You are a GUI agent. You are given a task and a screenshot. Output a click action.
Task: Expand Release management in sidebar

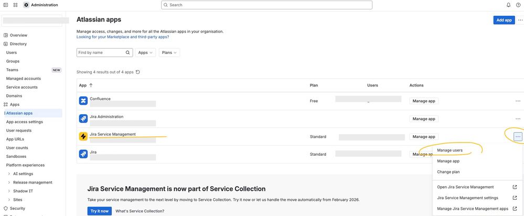click(x=9, y=182)
